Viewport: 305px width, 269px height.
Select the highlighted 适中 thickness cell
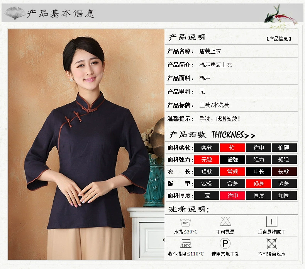click(232, 196)
